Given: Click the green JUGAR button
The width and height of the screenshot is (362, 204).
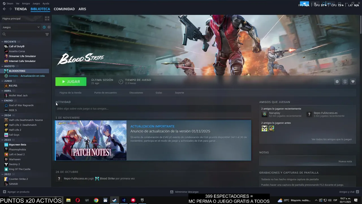Looking at the screenshot, I should (71, 82).
